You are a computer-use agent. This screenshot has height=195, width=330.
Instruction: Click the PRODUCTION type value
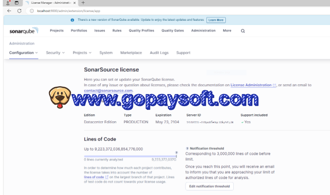pyautogui.click(x=136, y=122)
